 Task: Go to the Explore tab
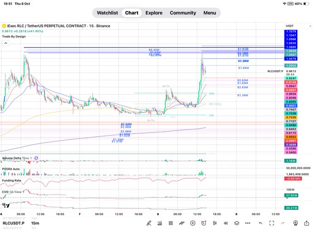click(154, 13)
